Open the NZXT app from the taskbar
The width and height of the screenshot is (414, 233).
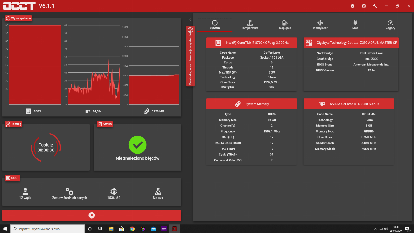point(164,229)
